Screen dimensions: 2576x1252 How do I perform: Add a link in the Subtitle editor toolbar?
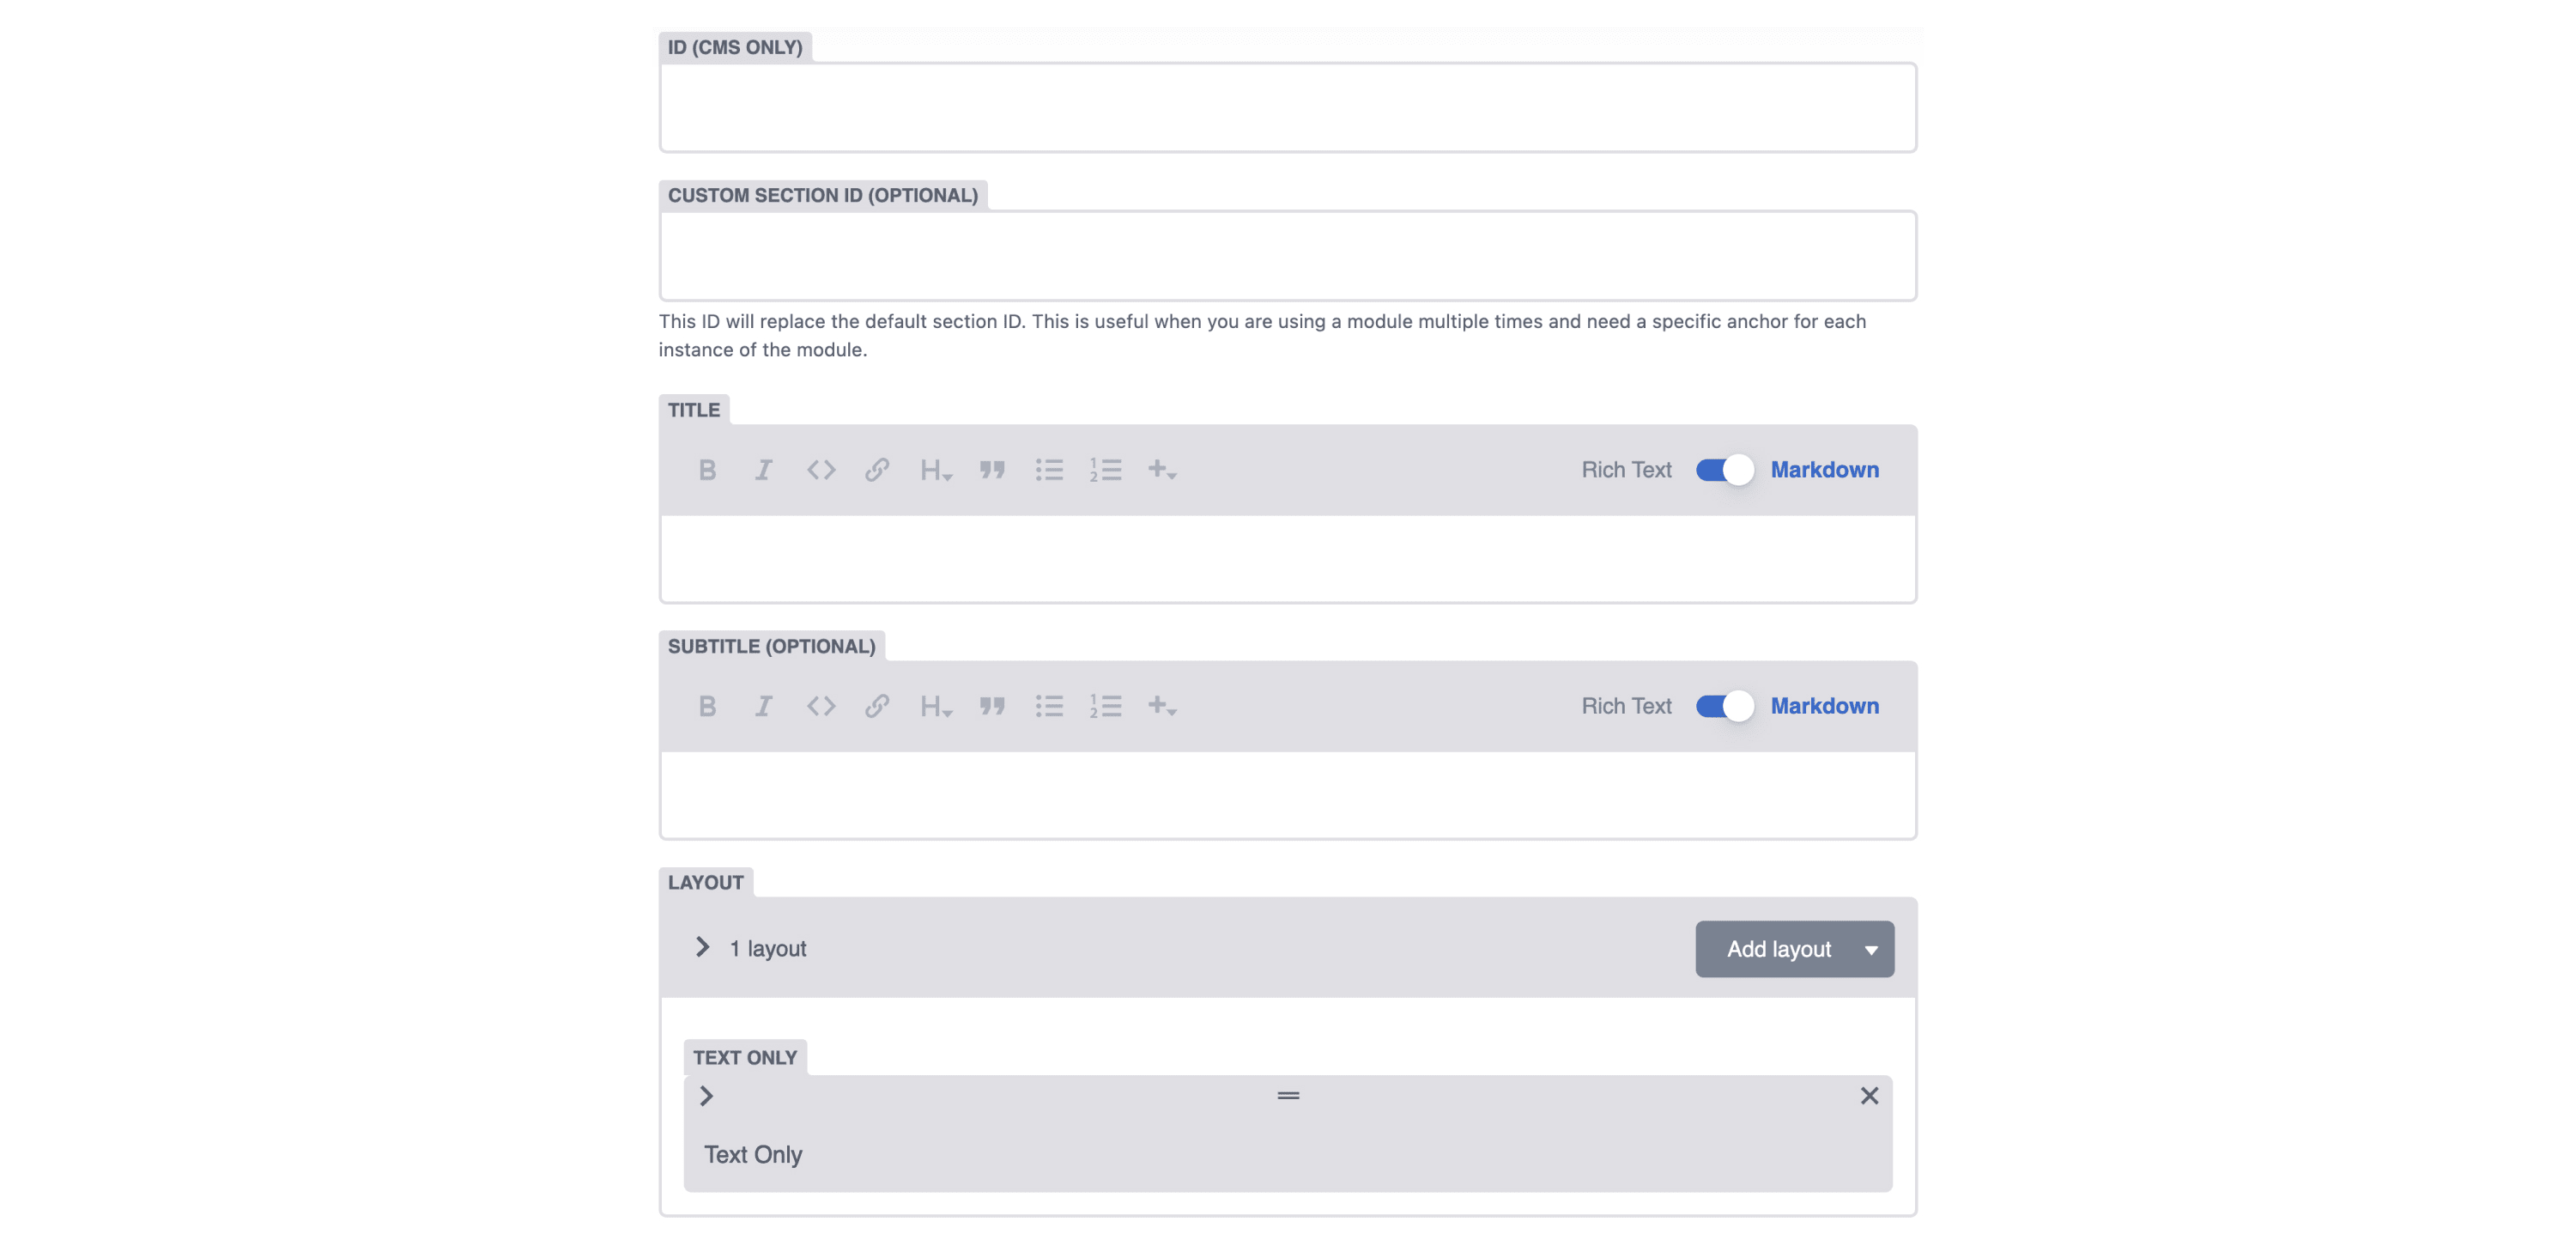click(877, 706)
